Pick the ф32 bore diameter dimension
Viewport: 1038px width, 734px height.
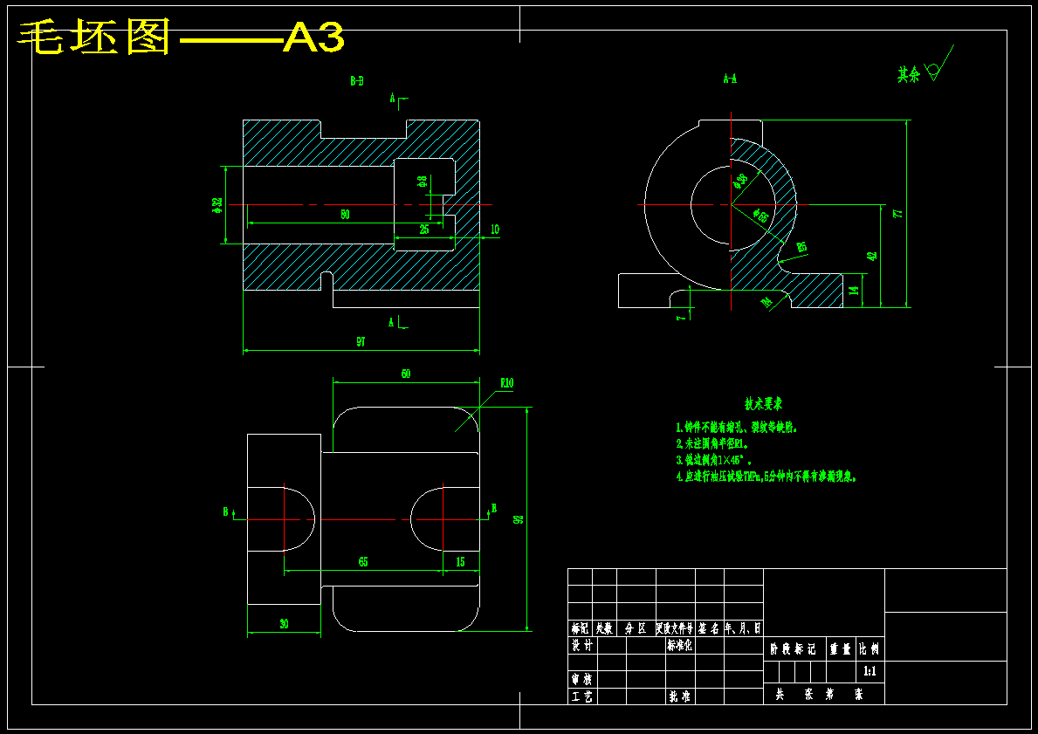point(217,207)
